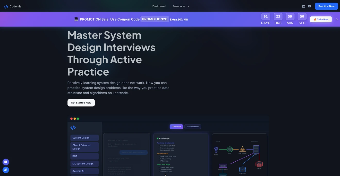Click the purple Message Queue icon
This screenshot has height=176, width=340.
[223, 166]
